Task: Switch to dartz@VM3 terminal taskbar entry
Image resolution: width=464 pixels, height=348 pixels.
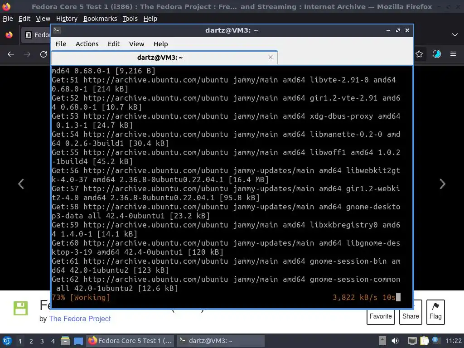Action: pos(221,341)
